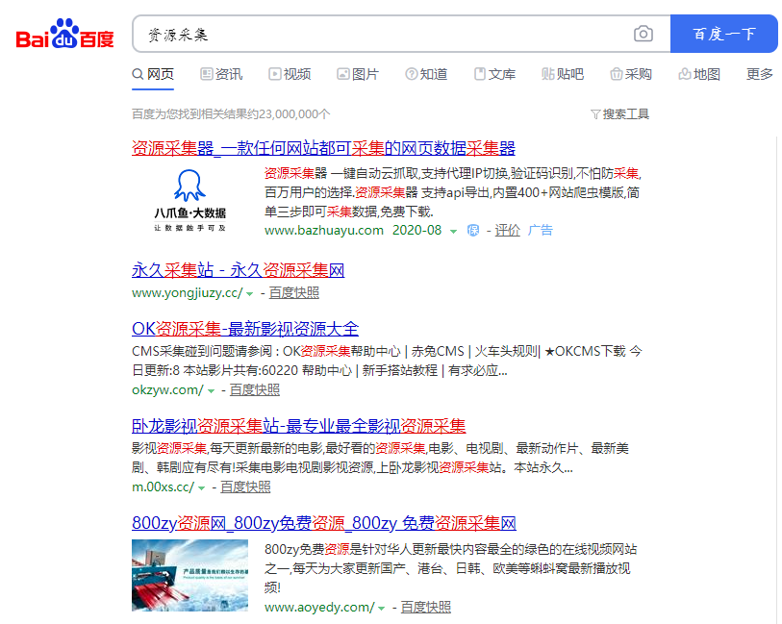Expand dropdown arrow next to bazhuayu date
The image size is (782, 624).
(453, 232)
